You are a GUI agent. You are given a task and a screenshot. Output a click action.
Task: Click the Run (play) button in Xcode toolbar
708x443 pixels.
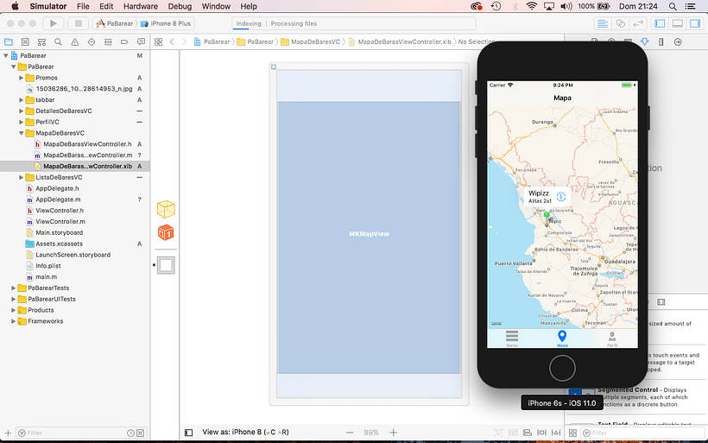[x=53, y=23]
